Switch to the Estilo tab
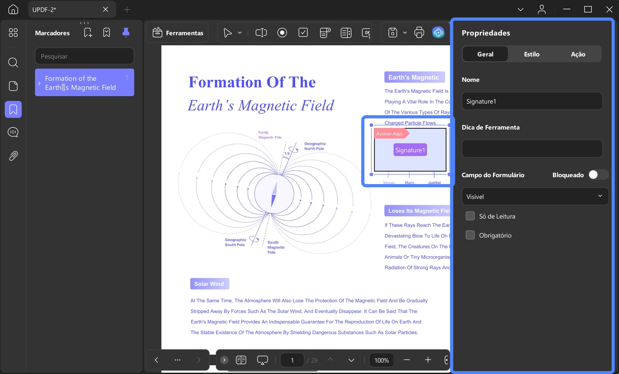Viewport: 619px width, 374px height. pyautogui.click(x=532, y=54)
